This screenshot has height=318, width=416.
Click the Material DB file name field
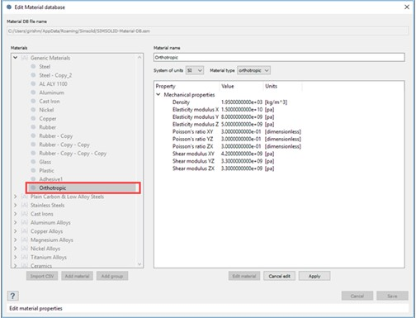[x=208, y=31]
